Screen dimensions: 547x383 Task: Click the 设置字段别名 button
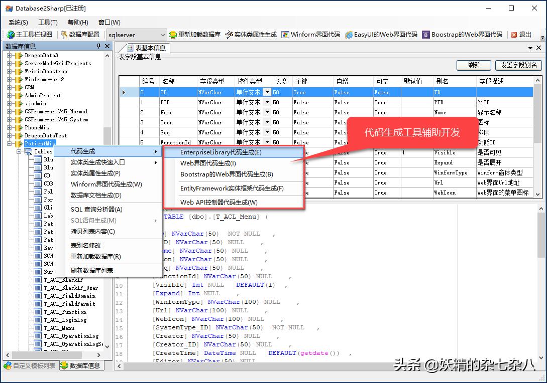518,65
